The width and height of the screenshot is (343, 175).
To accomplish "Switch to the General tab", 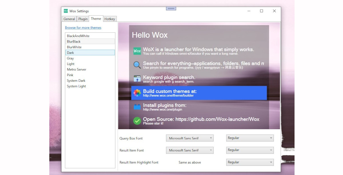I will pos(69,19).
